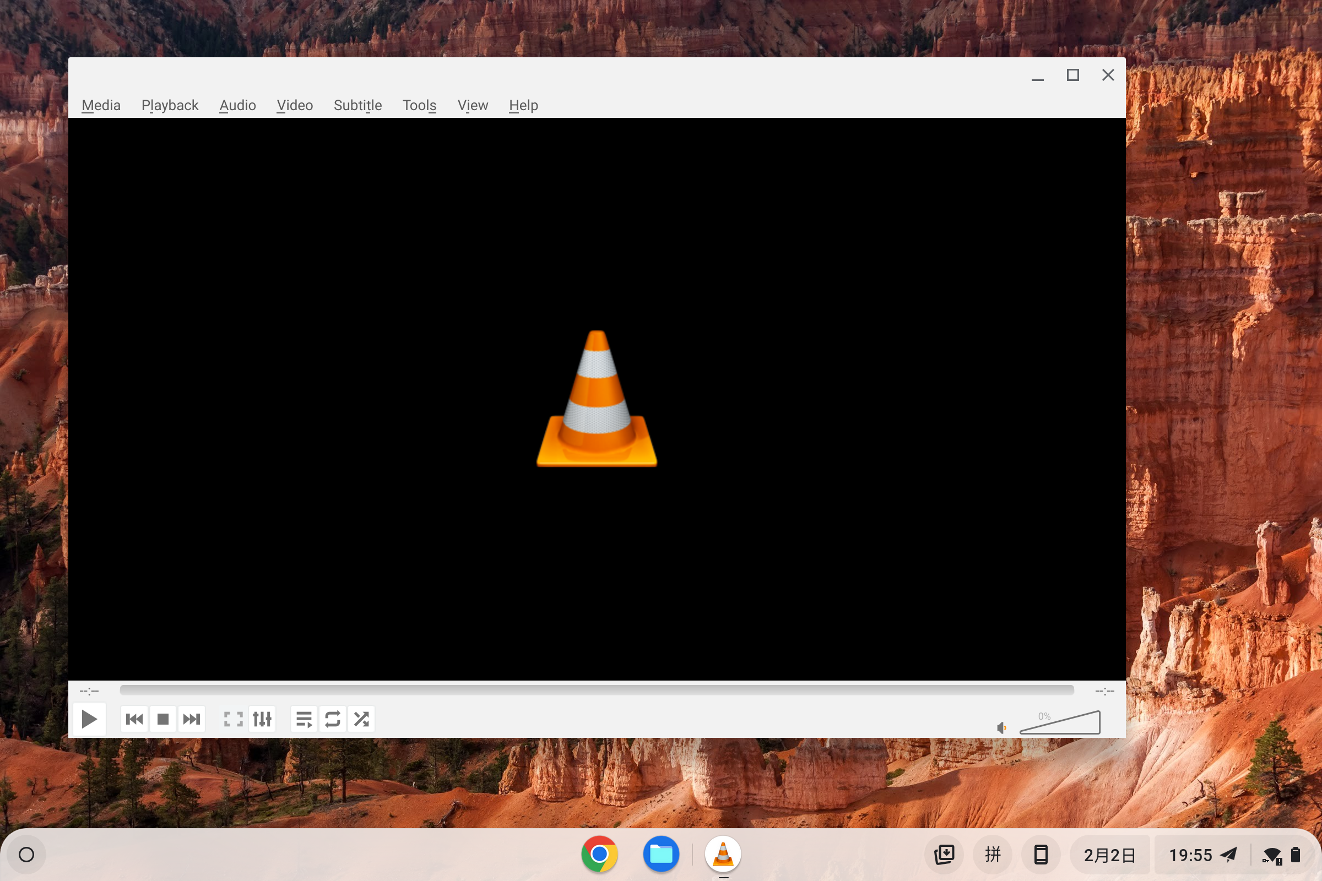Open the Media menu
The width and height of the screenshot is (1322, 881).
(x=101, y=105)
